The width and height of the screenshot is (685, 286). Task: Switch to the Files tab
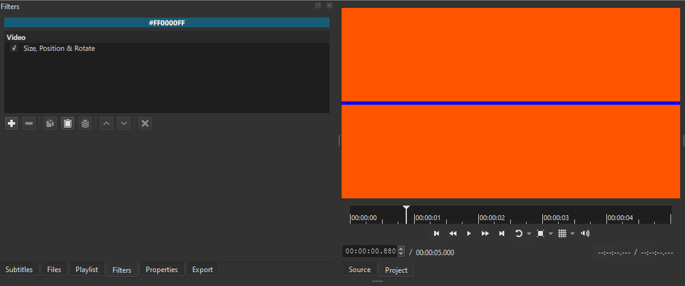pos(54,270)
